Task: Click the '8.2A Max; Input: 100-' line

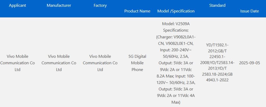Action: (176, 76)
